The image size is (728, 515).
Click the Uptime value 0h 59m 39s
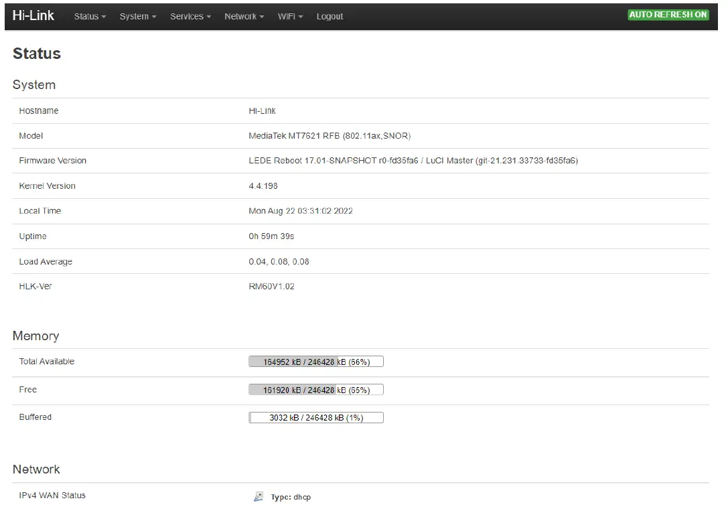(271, 236)
